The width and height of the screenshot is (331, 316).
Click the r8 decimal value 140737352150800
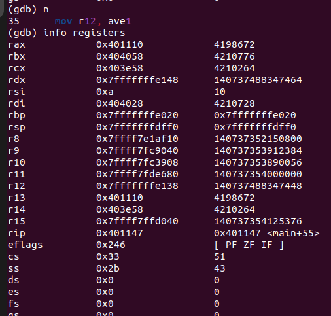(x=258, y=139)
